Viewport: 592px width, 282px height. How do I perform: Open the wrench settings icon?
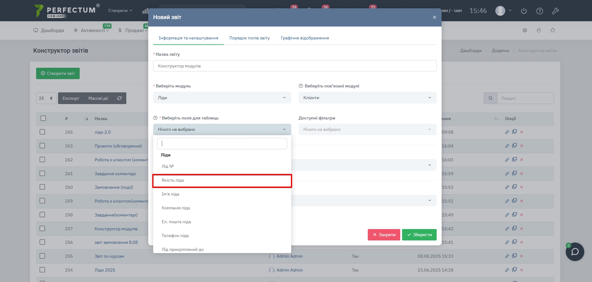click(555, 11)
